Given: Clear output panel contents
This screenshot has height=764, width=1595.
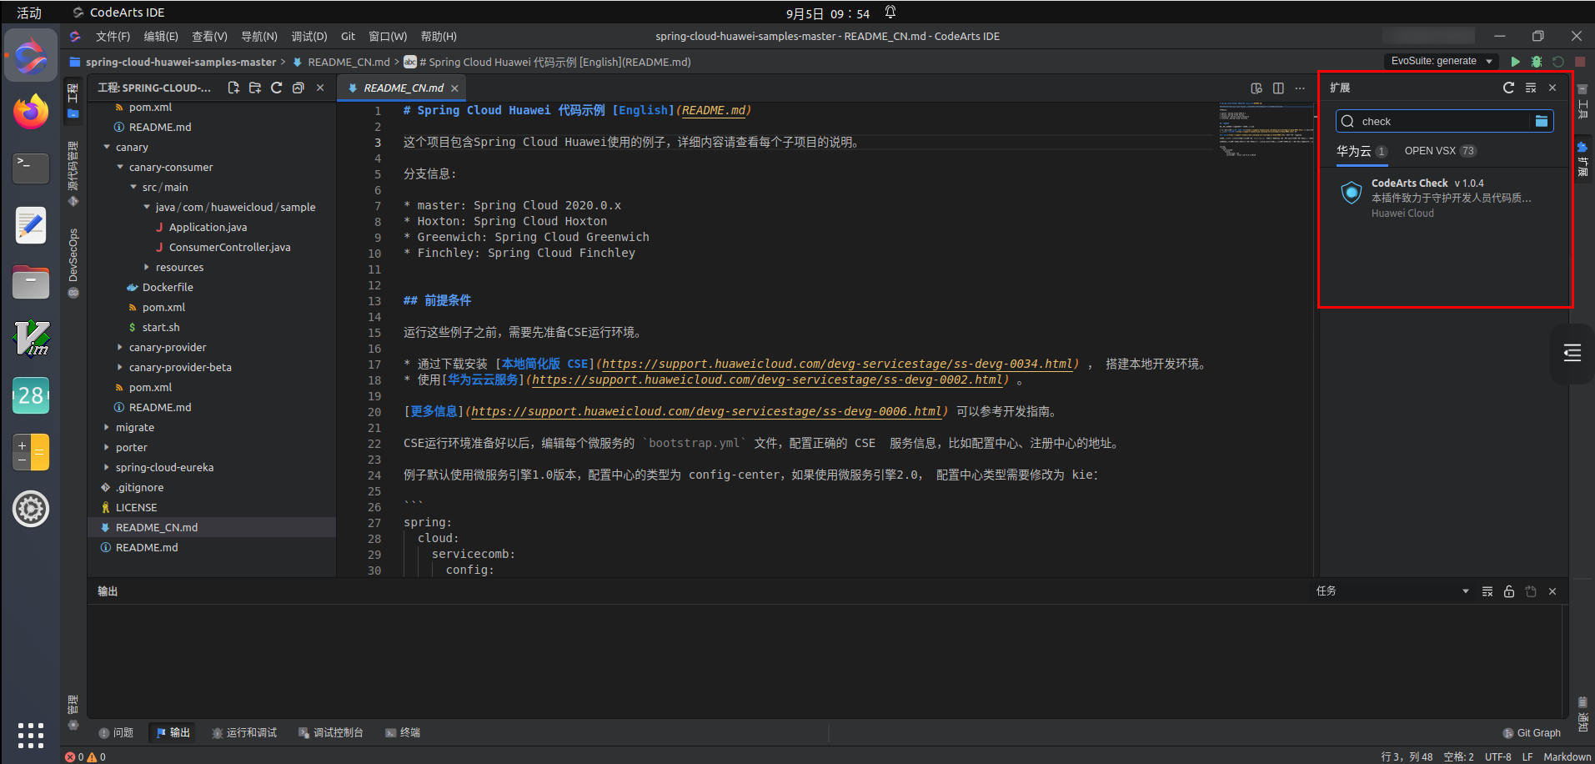Looking at the screenshot, I should tap(1487, 591).
